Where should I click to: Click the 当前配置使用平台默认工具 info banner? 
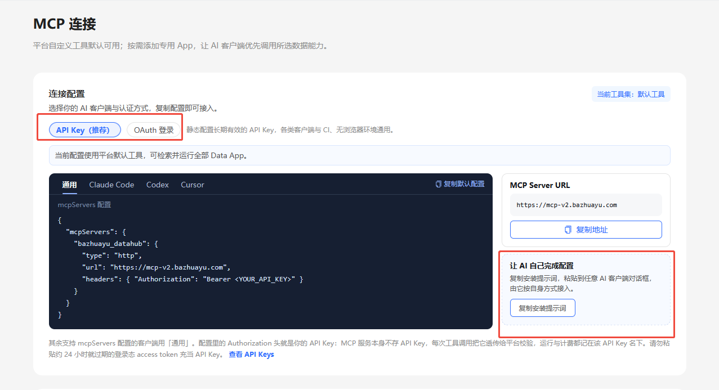(360, 155)
